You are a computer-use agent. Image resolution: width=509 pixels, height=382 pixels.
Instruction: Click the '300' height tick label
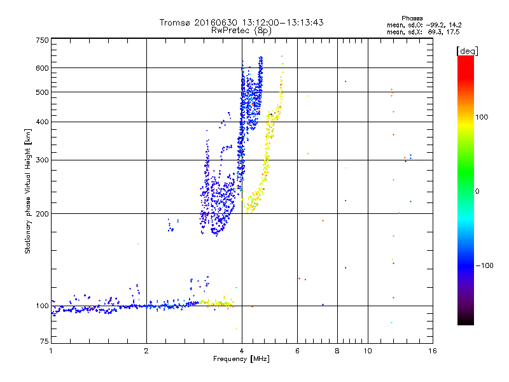click(42, 160)
